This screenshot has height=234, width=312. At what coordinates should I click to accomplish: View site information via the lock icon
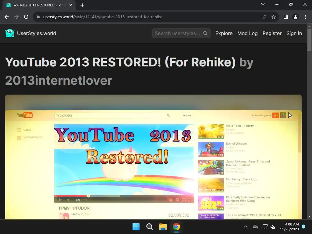pos(38,17)
